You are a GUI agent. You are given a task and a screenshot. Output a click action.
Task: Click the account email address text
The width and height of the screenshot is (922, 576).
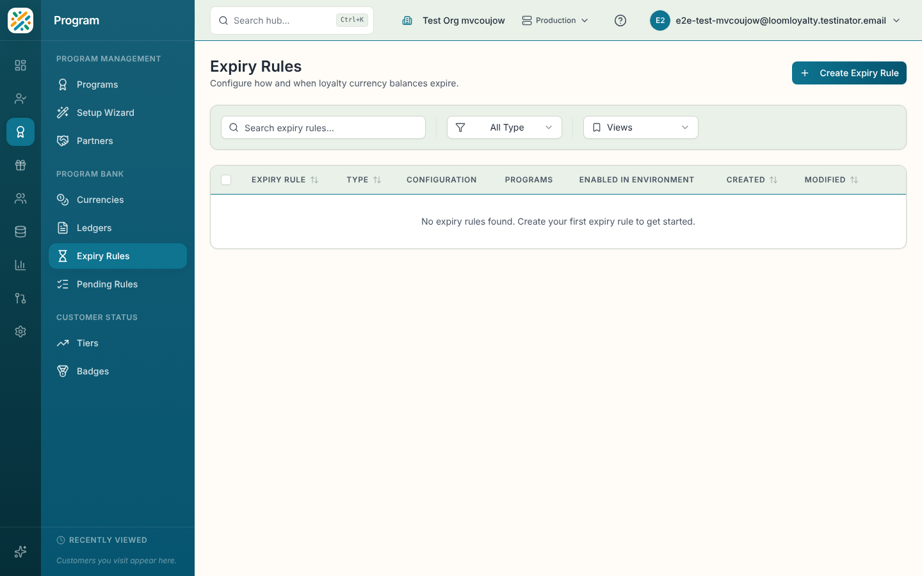point(781,20)
